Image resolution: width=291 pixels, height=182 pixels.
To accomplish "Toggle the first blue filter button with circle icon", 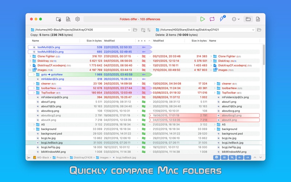I will coord(216,158).
